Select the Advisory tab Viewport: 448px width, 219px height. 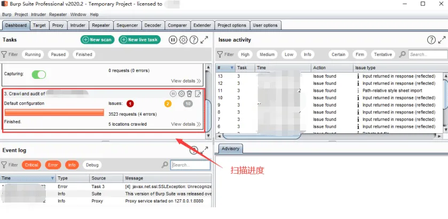[x=230, y=149]
